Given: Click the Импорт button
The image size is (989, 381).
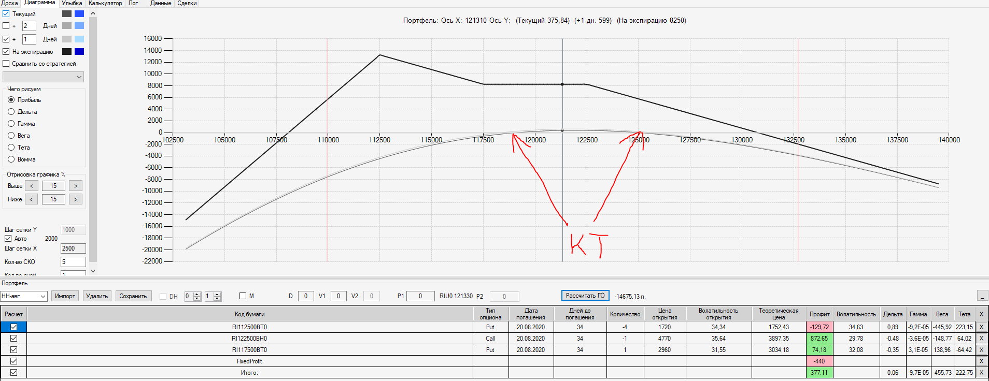Looking at the screenshot, I should [x=65, y=296].
